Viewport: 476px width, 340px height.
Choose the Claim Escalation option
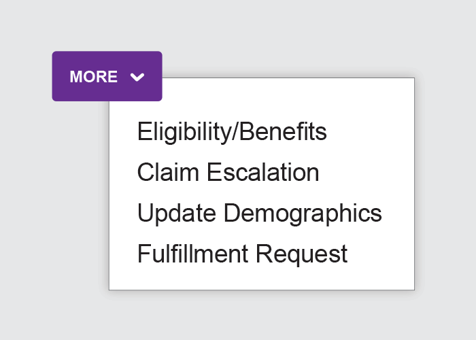228,172
